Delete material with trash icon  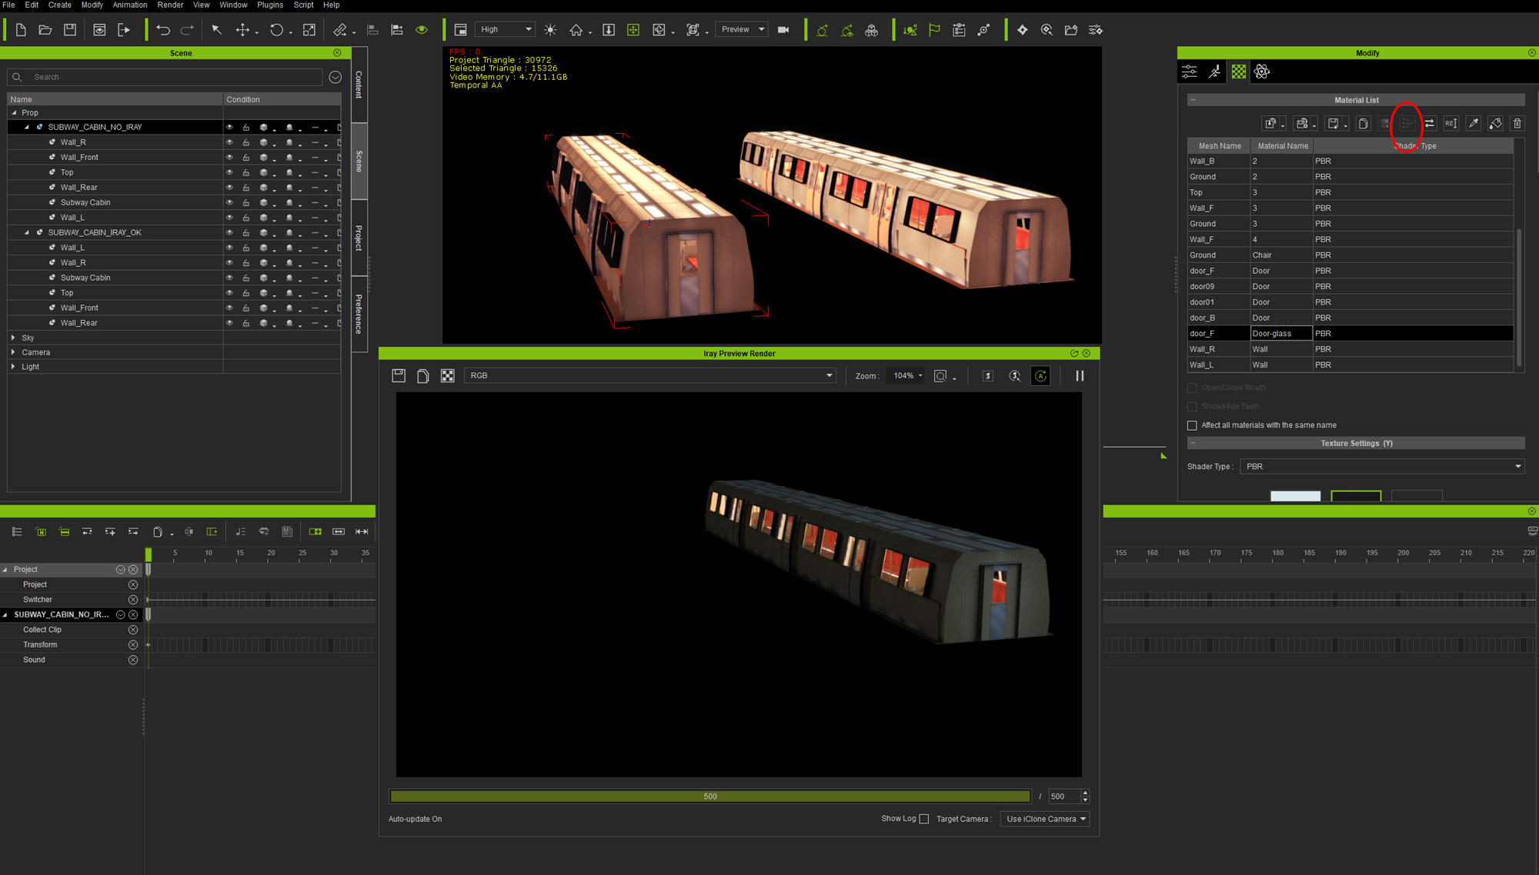pos(1517,123)
